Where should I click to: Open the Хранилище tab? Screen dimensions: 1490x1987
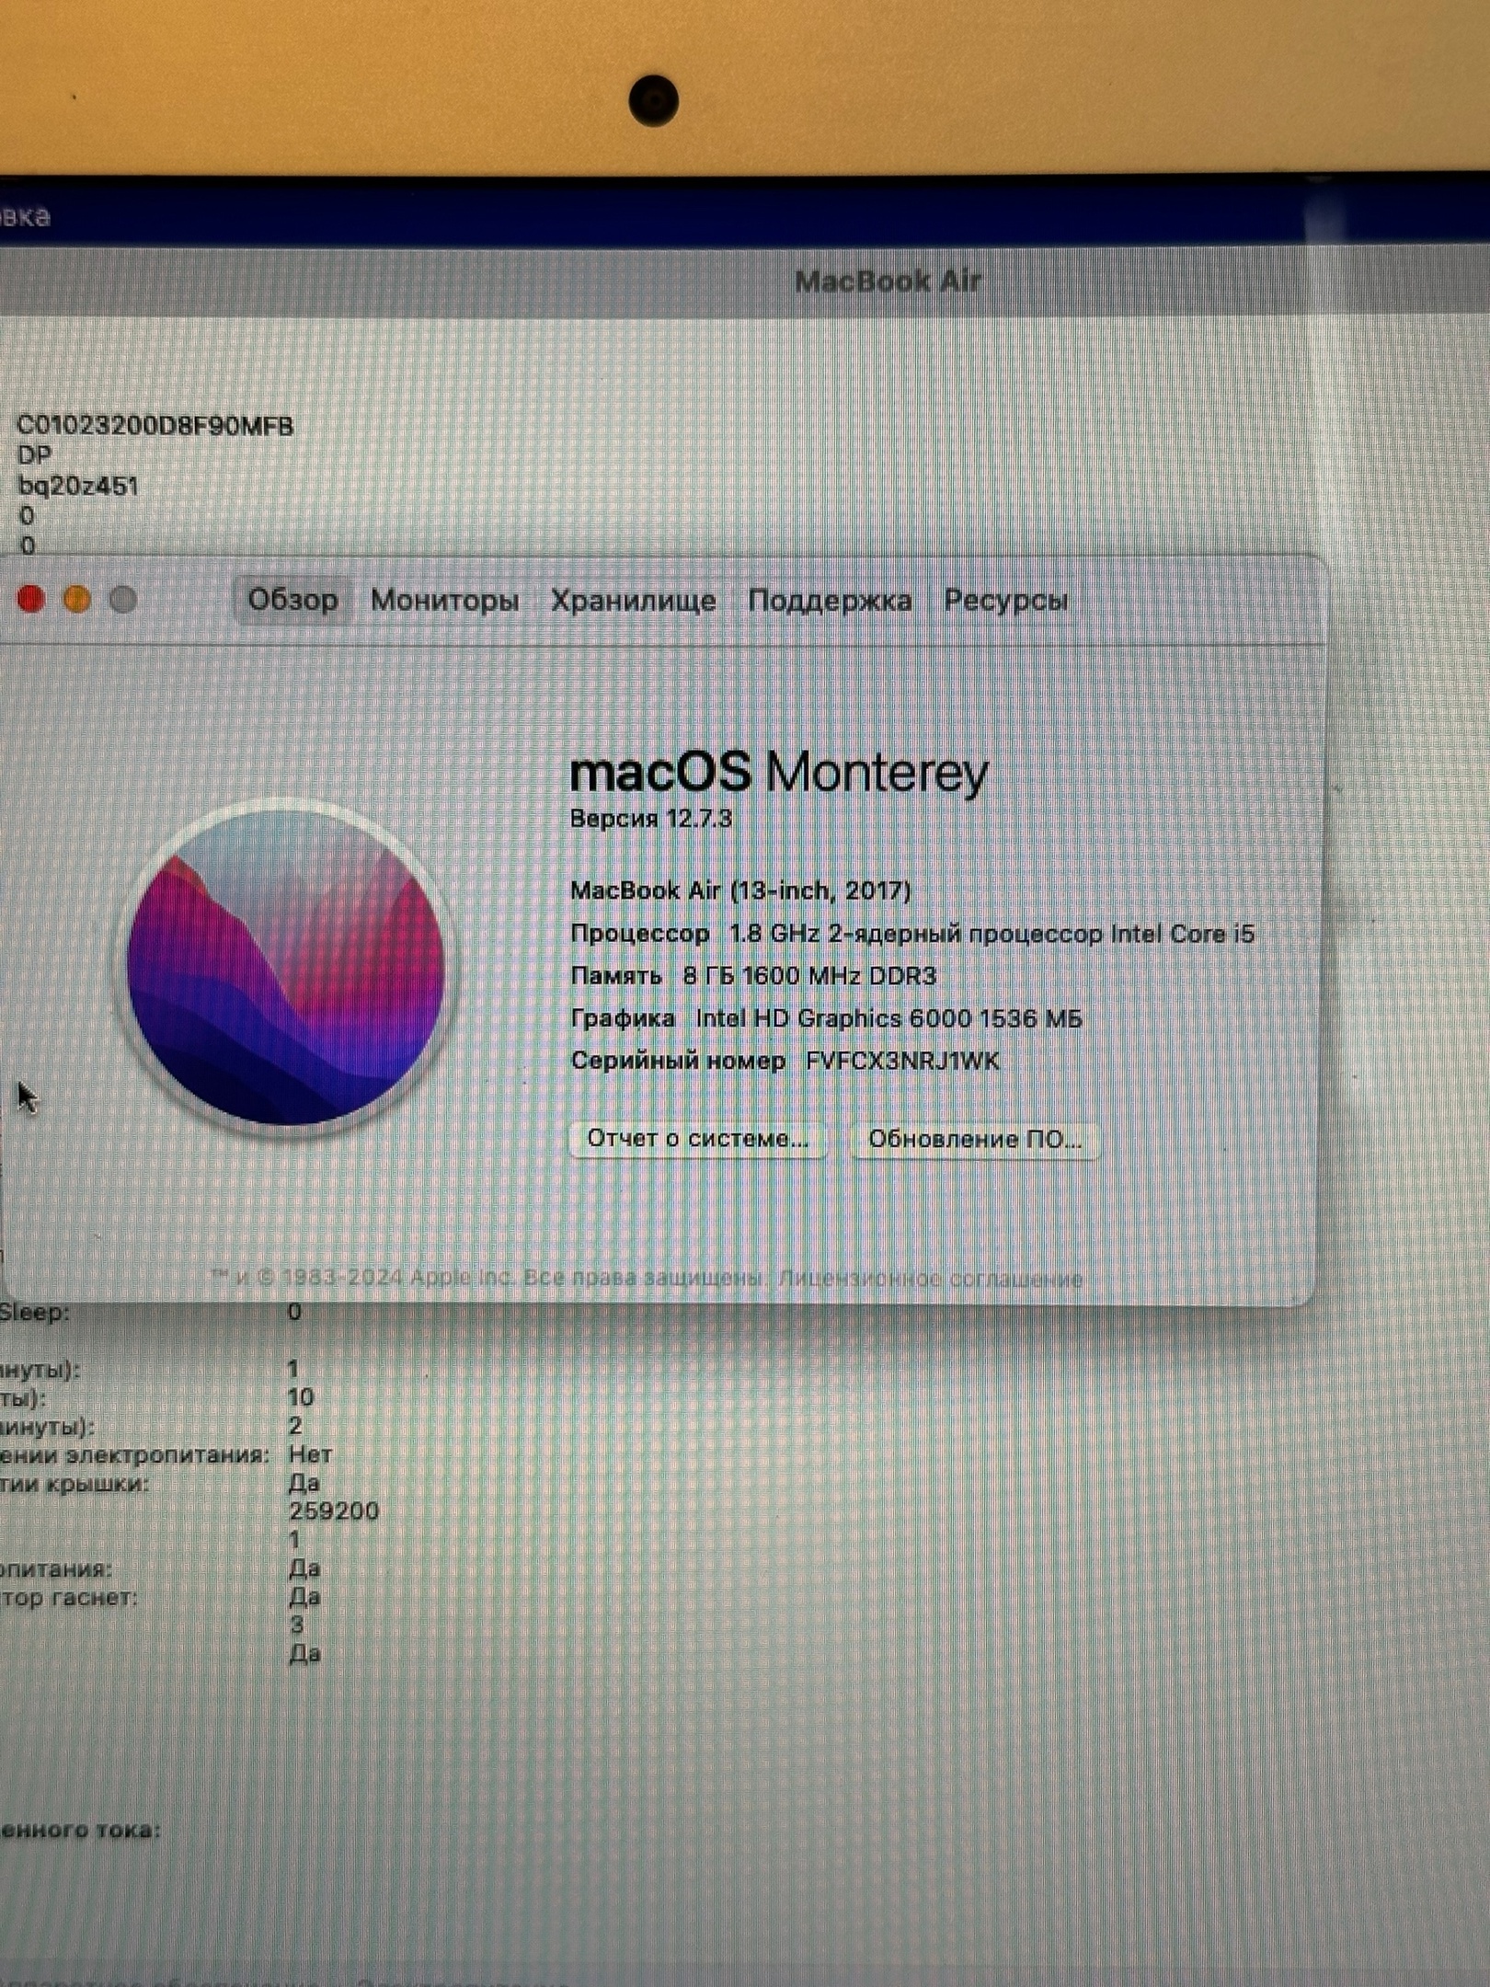[x=633, y=601]
